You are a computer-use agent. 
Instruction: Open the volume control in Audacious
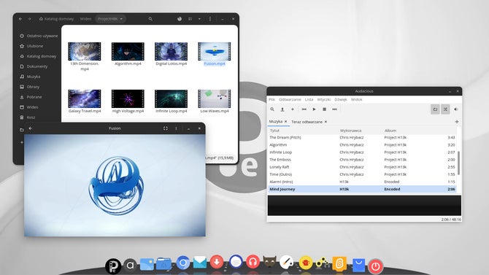pos(455,109)
